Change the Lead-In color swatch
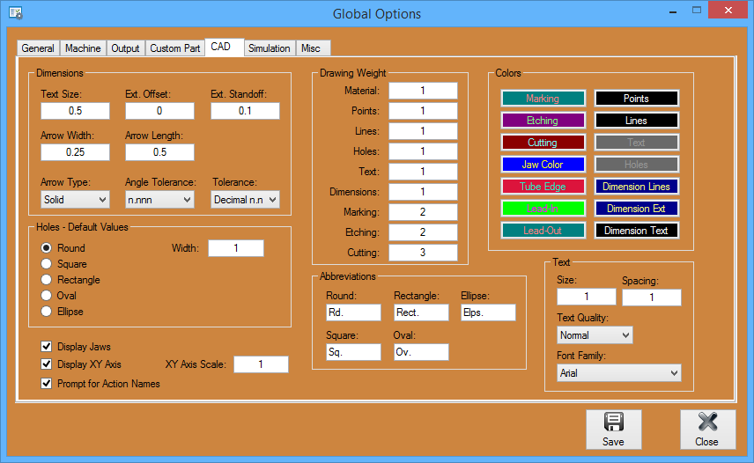This screenshot has height=463, width=754. point(543,209)
